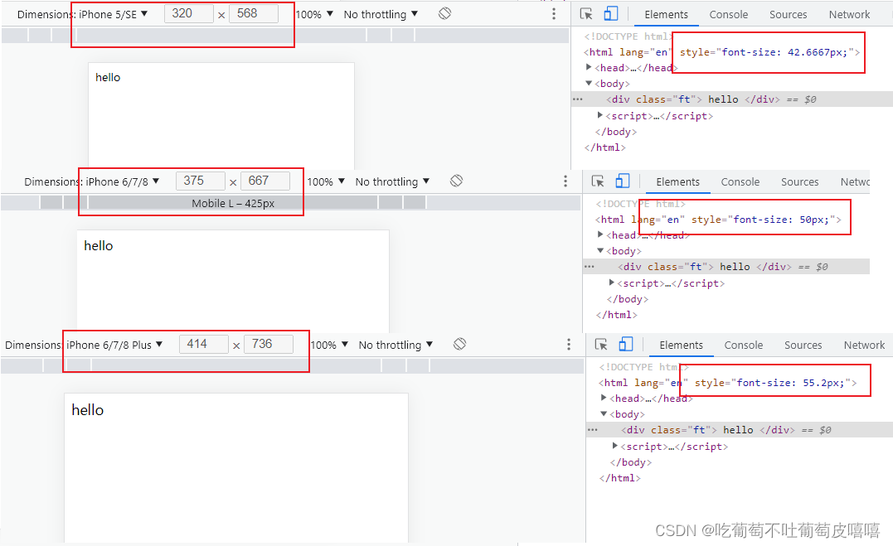
Task: Switch to Sources tab in middle DevTools panel
Action: pyautogui.click(x=799, y=182)
